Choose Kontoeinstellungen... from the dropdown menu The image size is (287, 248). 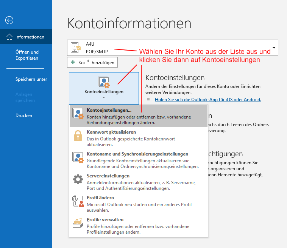(x=109, y=110)
